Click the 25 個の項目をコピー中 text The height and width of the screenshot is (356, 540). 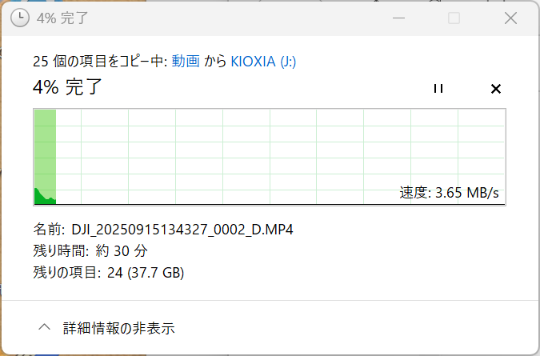coord(98,62)
